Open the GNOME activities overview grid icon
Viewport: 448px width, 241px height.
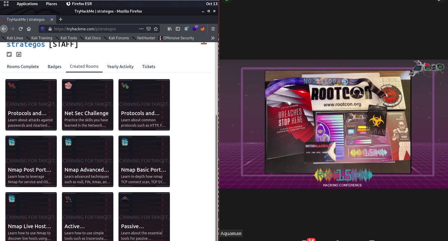click(x=6, y=4)
